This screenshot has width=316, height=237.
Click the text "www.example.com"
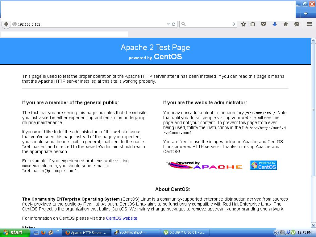39,166
